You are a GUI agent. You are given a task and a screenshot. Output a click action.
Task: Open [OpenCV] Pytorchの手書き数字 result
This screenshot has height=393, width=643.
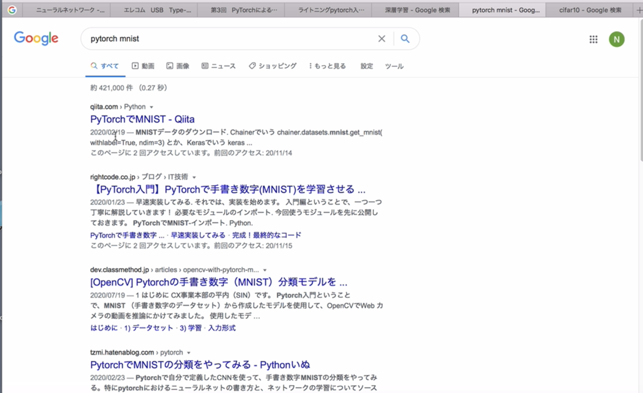tap(219, 282)
